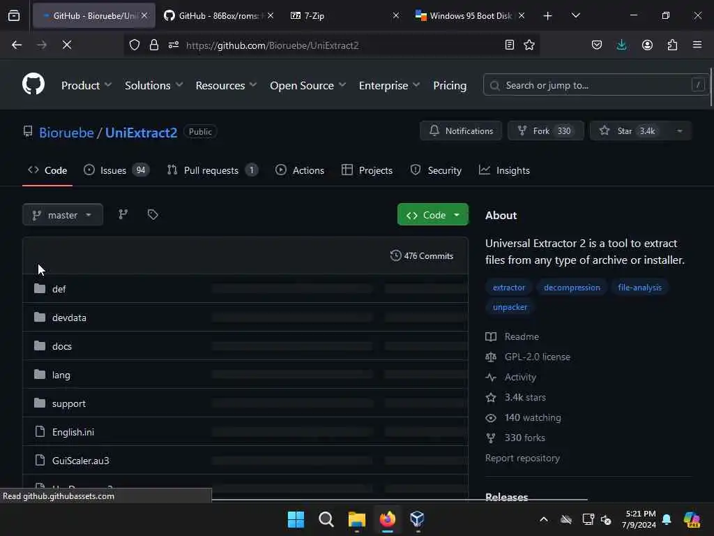View branches using the branch icon button
Image resolution: width=714 pixels, height=536 pixels.
click(x=123, y=215)
